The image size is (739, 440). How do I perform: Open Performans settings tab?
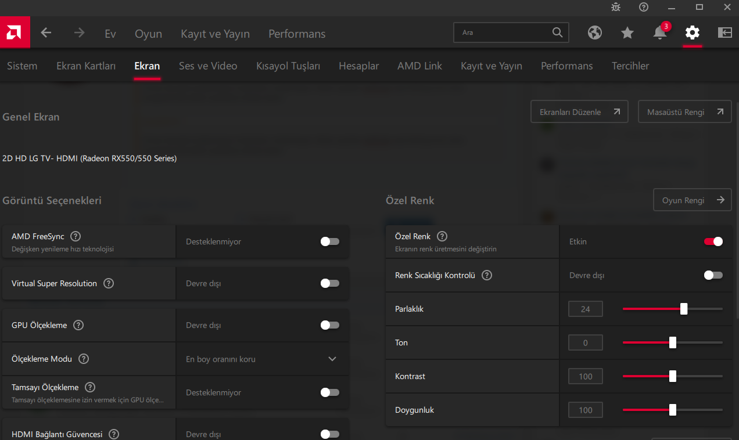(x=567, y=66)
